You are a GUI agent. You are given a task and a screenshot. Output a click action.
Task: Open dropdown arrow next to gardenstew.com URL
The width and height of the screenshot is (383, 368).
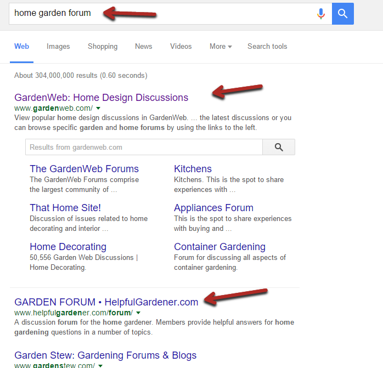[100, 366]
